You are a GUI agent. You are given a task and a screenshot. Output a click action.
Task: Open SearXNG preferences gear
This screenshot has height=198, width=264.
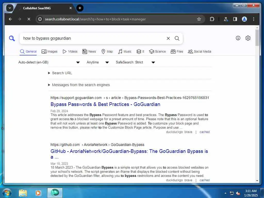click(248, 38)
